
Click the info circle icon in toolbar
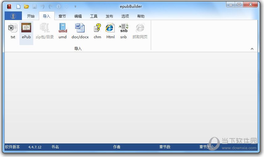59,6
